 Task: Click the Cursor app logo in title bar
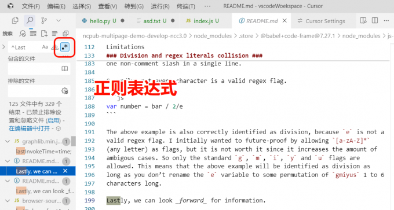pos(10,6)
